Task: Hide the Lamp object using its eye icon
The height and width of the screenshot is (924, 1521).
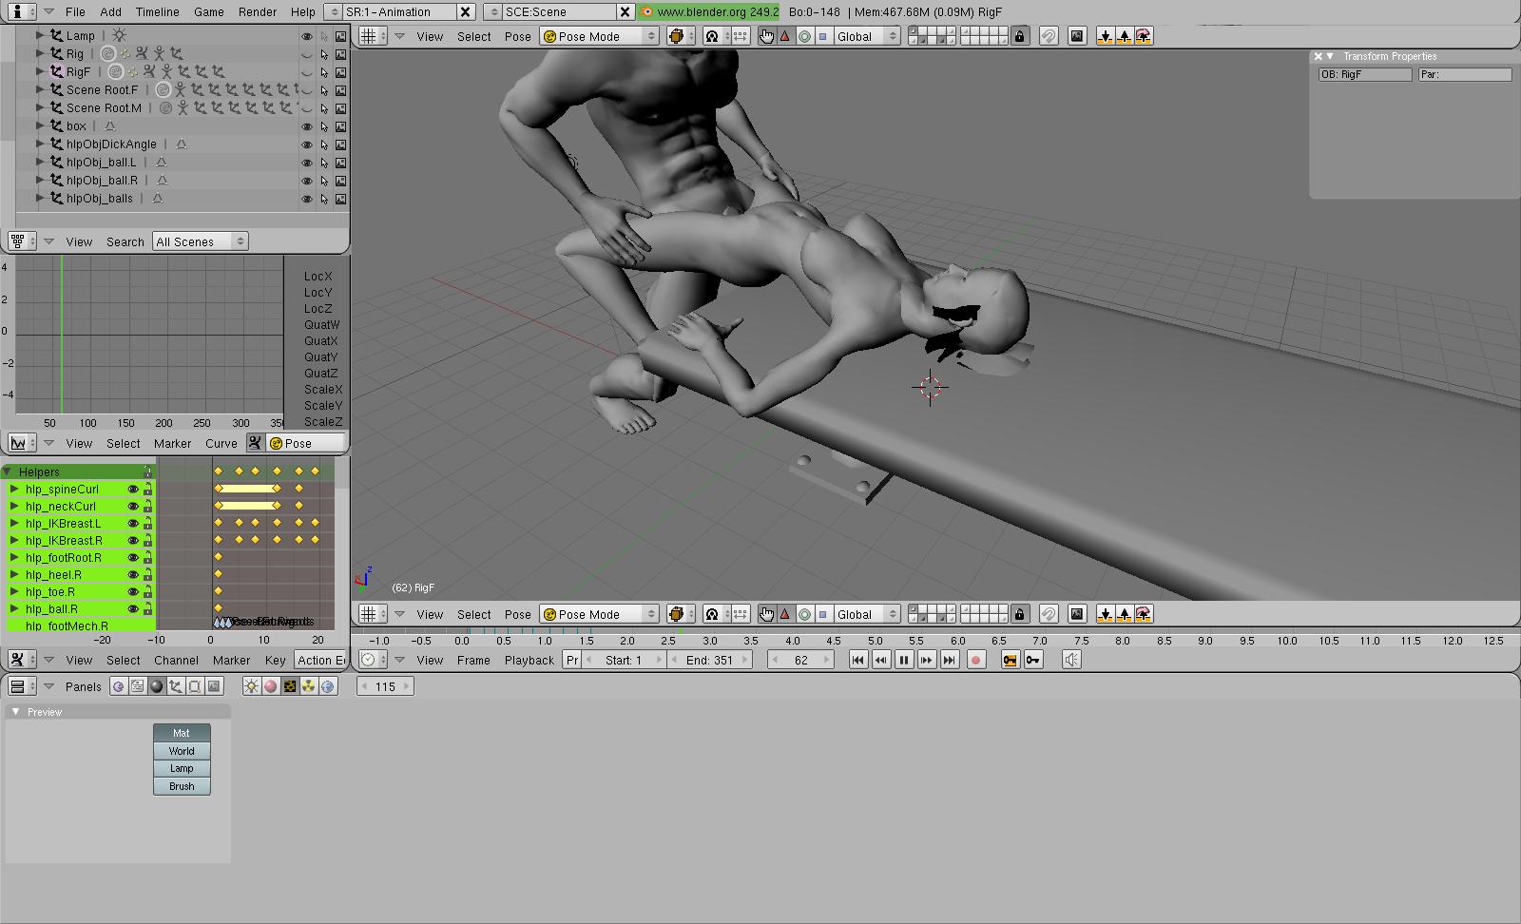Action: (306, 36)
